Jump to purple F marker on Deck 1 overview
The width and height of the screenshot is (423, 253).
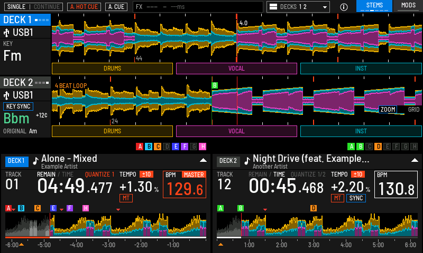70,208
